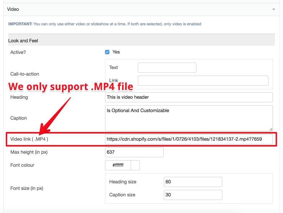Viewport: 283px width, 213px height.
Task: Edit the Caption size value 30
Action: (193, 195)
